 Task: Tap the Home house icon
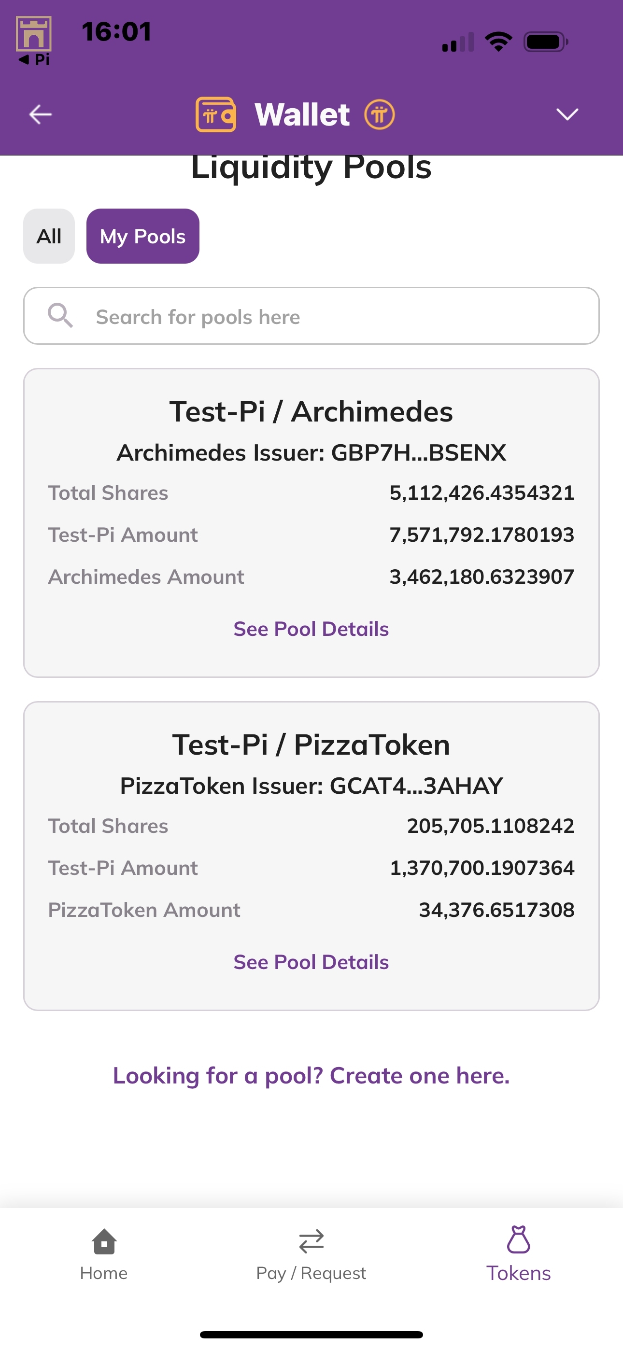(104, 1241)
